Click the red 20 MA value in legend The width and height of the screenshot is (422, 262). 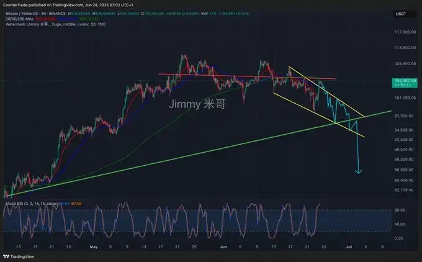pyautogui.click(x=46, y=19)
